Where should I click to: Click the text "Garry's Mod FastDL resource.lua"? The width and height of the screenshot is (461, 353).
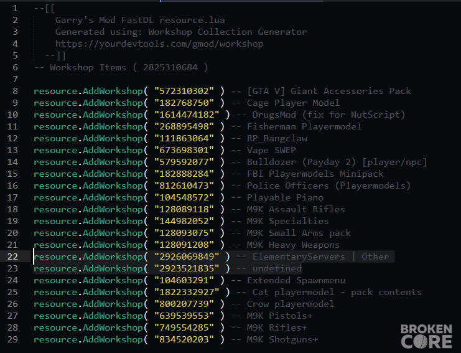point(140,20)
